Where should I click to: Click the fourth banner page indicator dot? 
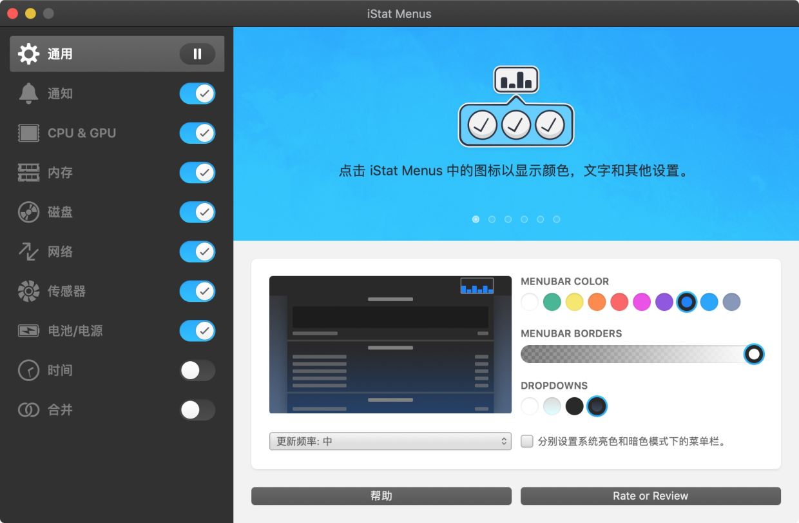coord(524,219)
